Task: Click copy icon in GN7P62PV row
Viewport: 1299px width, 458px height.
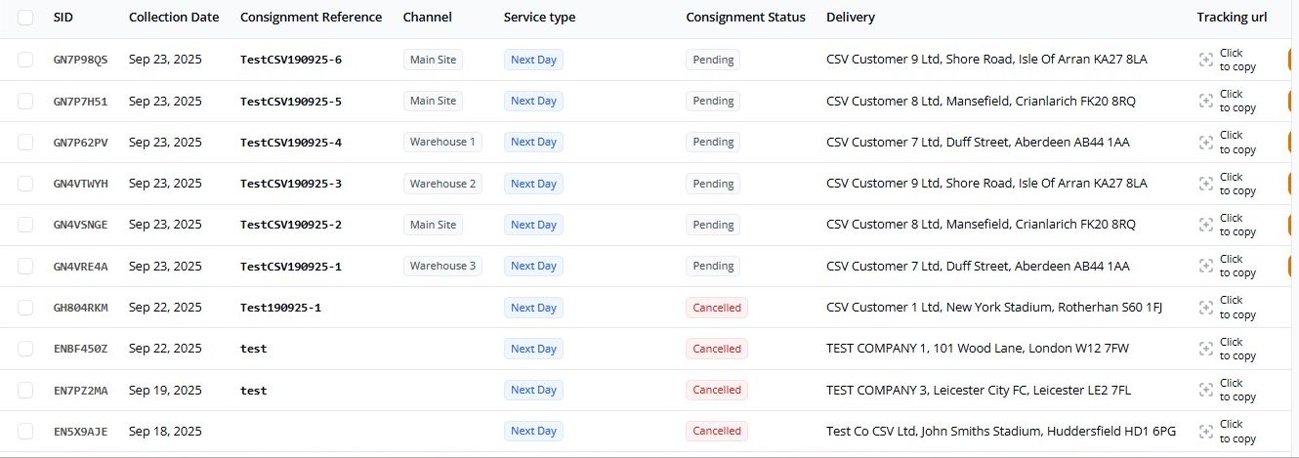Action: [1206, 143]
